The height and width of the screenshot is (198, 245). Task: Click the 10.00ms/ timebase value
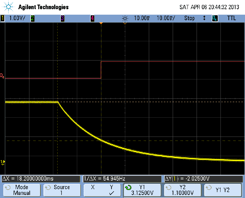[x=166, y=18]
